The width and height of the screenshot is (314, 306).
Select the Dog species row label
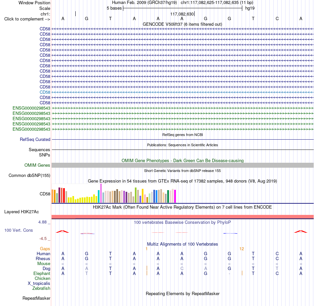coord(46,269)
